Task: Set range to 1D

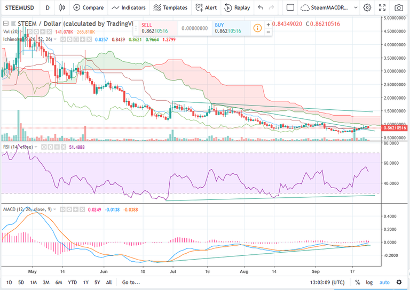Action: tap(9, 283)
